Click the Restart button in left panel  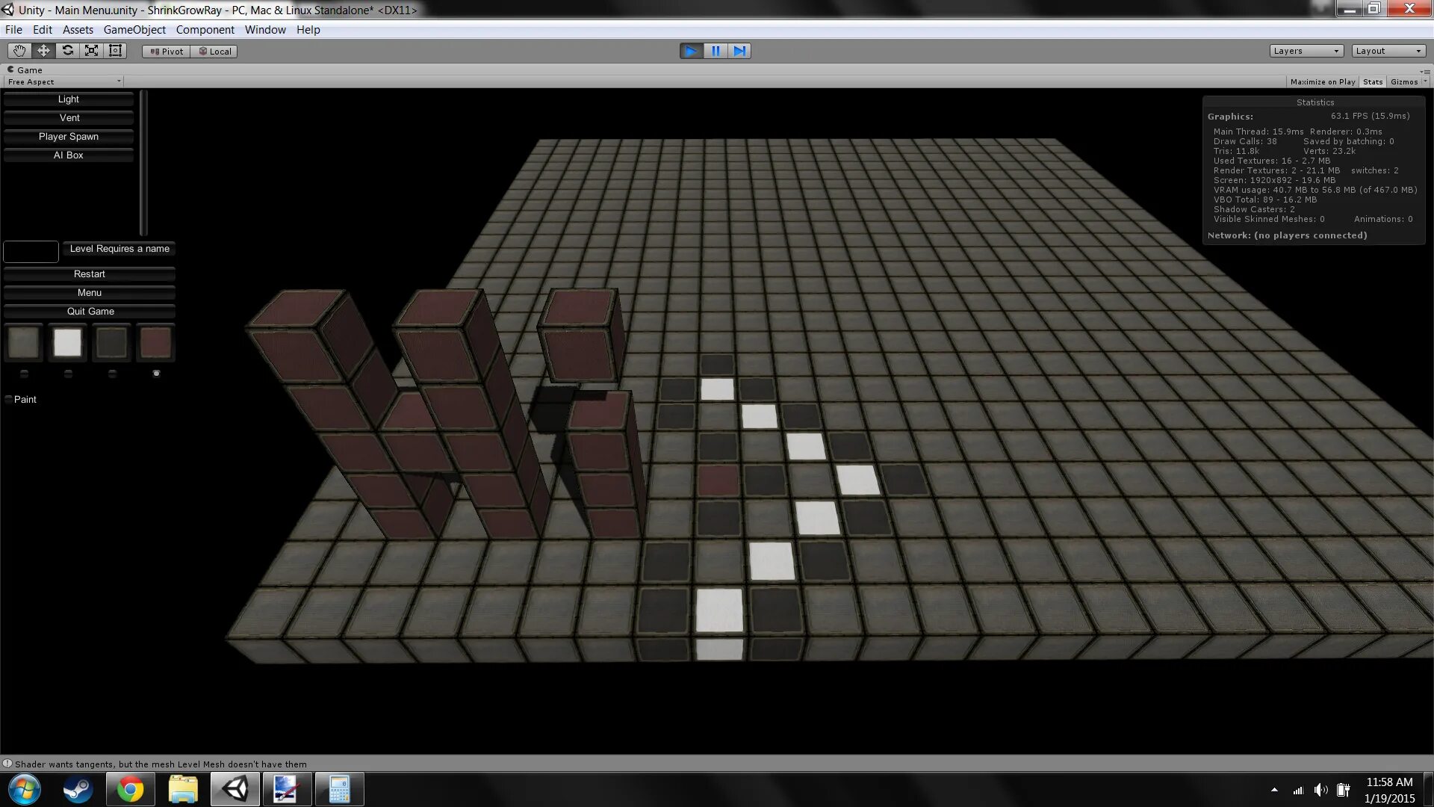90,273
